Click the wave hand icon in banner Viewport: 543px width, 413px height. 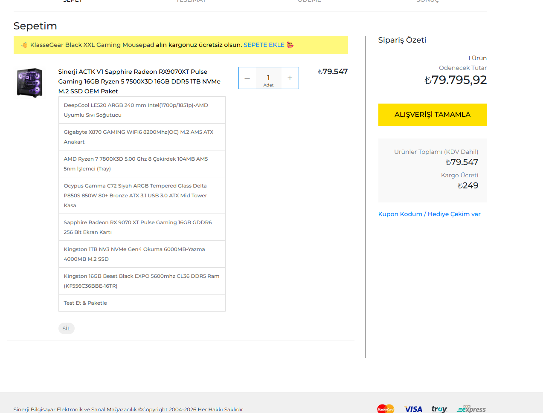coord(24,45)
